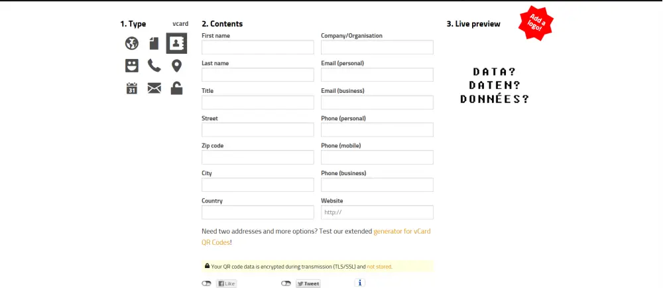This screenshot has height=288, width=663.
Task: Click the blue info icon
Action: (x=360, y=283)
